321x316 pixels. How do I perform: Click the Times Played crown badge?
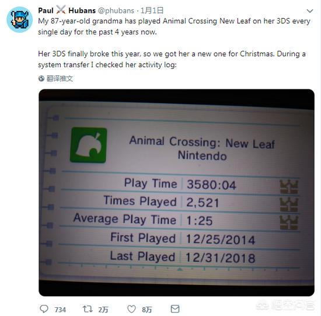pos(289,204)
